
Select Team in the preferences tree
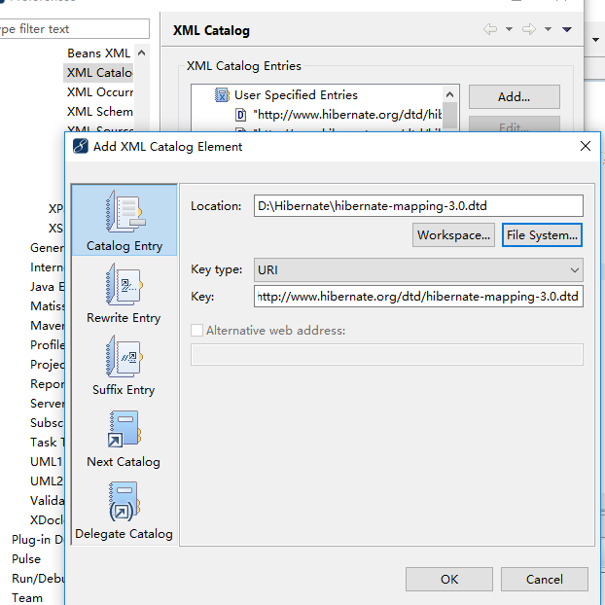pos(27,597)
